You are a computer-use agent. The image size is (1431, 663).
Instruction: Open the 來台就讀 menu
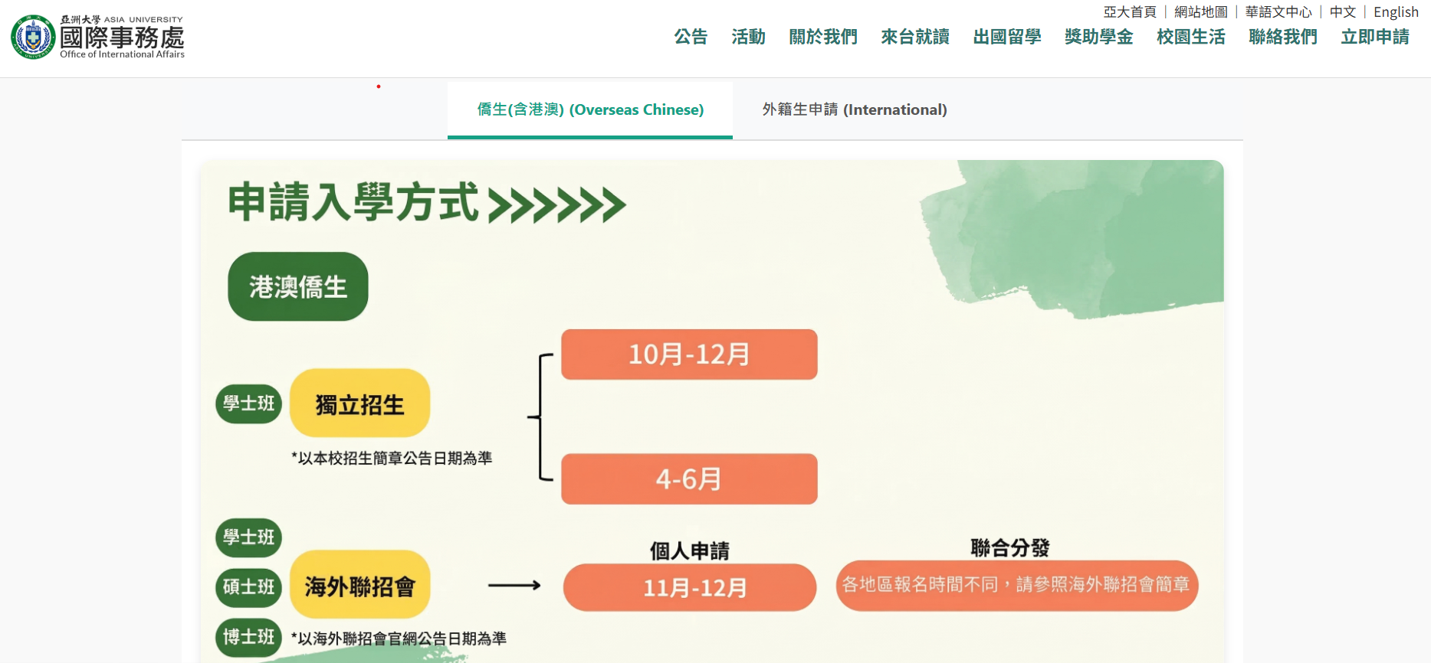pos(915,37)
